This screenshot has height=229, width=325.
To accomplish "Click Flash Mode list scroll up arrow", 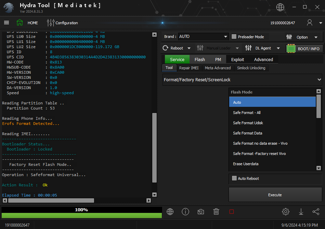I will click(319, 91).
